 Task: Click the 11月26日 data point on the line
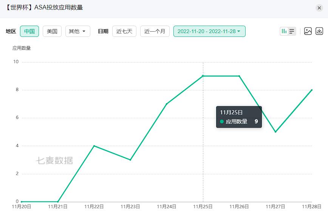pos(239,76)
